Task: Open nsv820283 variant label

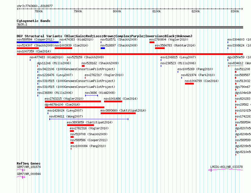Action: click(x=243, y=99)
